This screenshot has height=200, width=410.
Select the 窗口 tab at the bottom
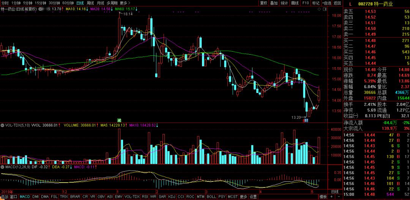click(x=14, y=197)
